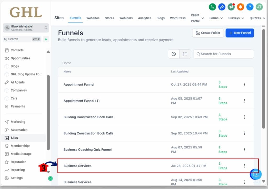Open the three-dot menu for Appointment Funnel
This screenshot has width=268, height=189.
coord(245,85)
